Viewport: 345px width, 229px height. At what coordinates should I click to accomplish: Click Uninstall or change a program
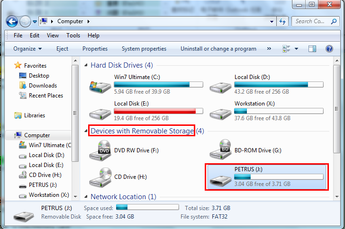coord(218,49)
